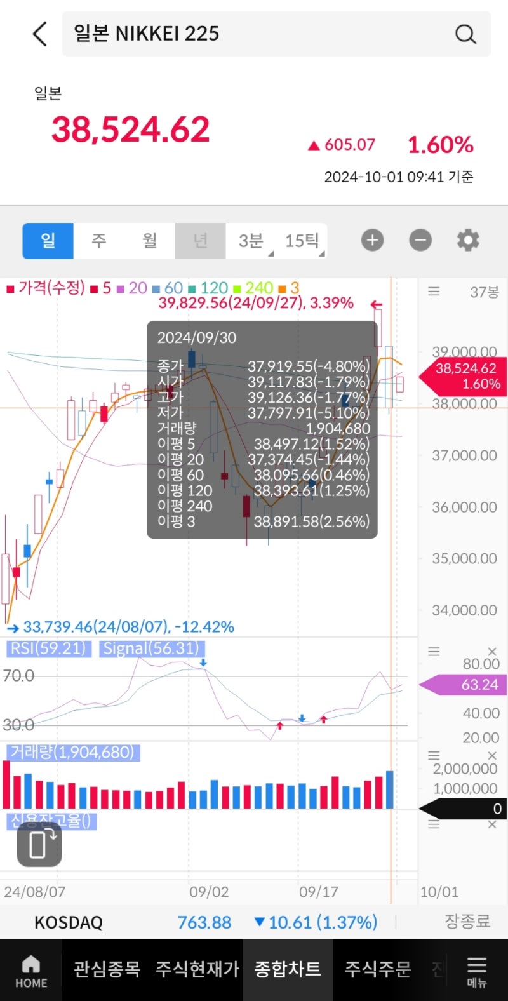This screenshot has width=508, height=1001.
Task: Tap the low marker 33,739.46(24/08/07)
Action: [x=128, y=627]
